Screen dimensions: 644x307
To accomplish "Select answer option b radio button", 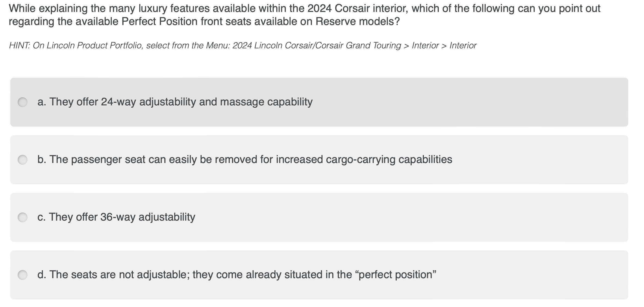I will (x=23, y=160).
